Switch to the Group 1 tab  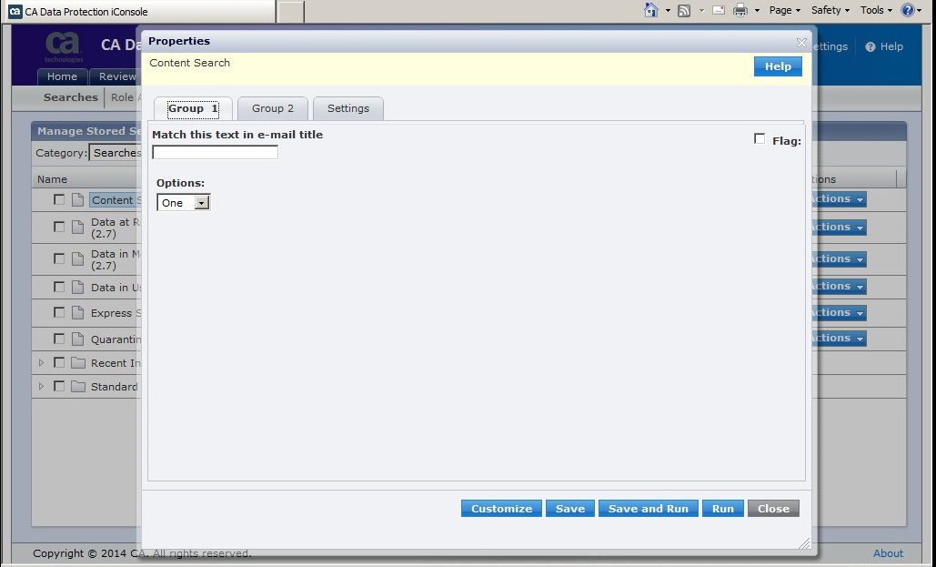(193, 108)
